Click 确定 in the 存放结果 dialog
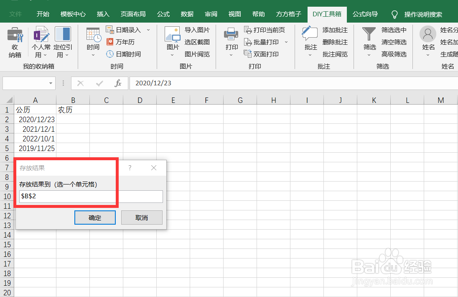 point(95,218)
